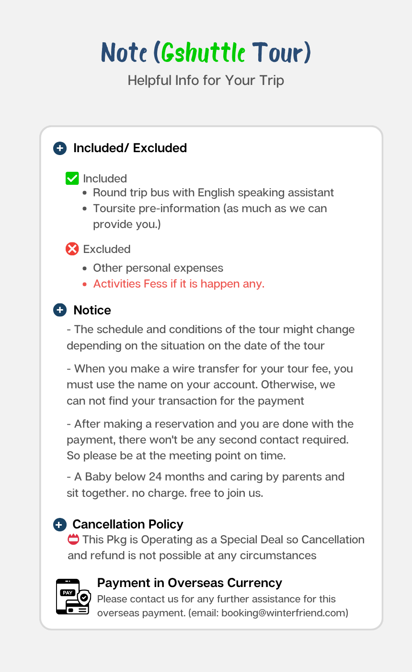Viewport: 412px width, 672px height.
Task: Click the red Activities Fess exclusion line
Action: (179, 284)
